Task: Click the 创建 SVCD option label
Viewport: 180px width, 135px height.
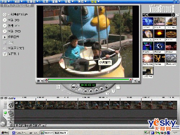Action: point(14,31)
